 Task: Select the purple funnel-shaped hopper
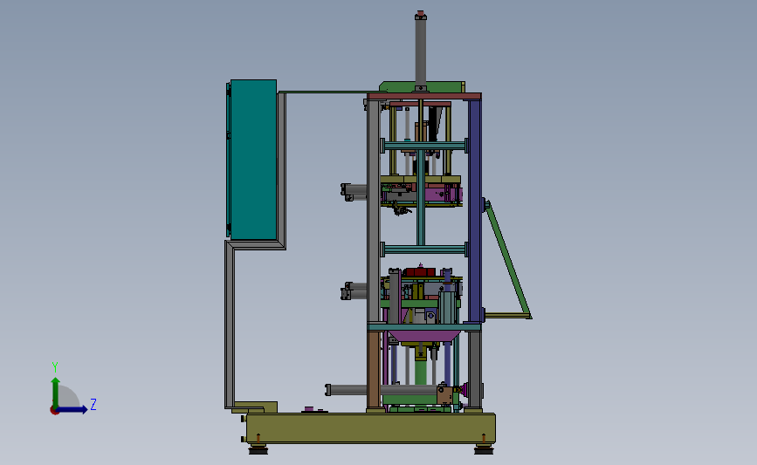click(423, 336)
